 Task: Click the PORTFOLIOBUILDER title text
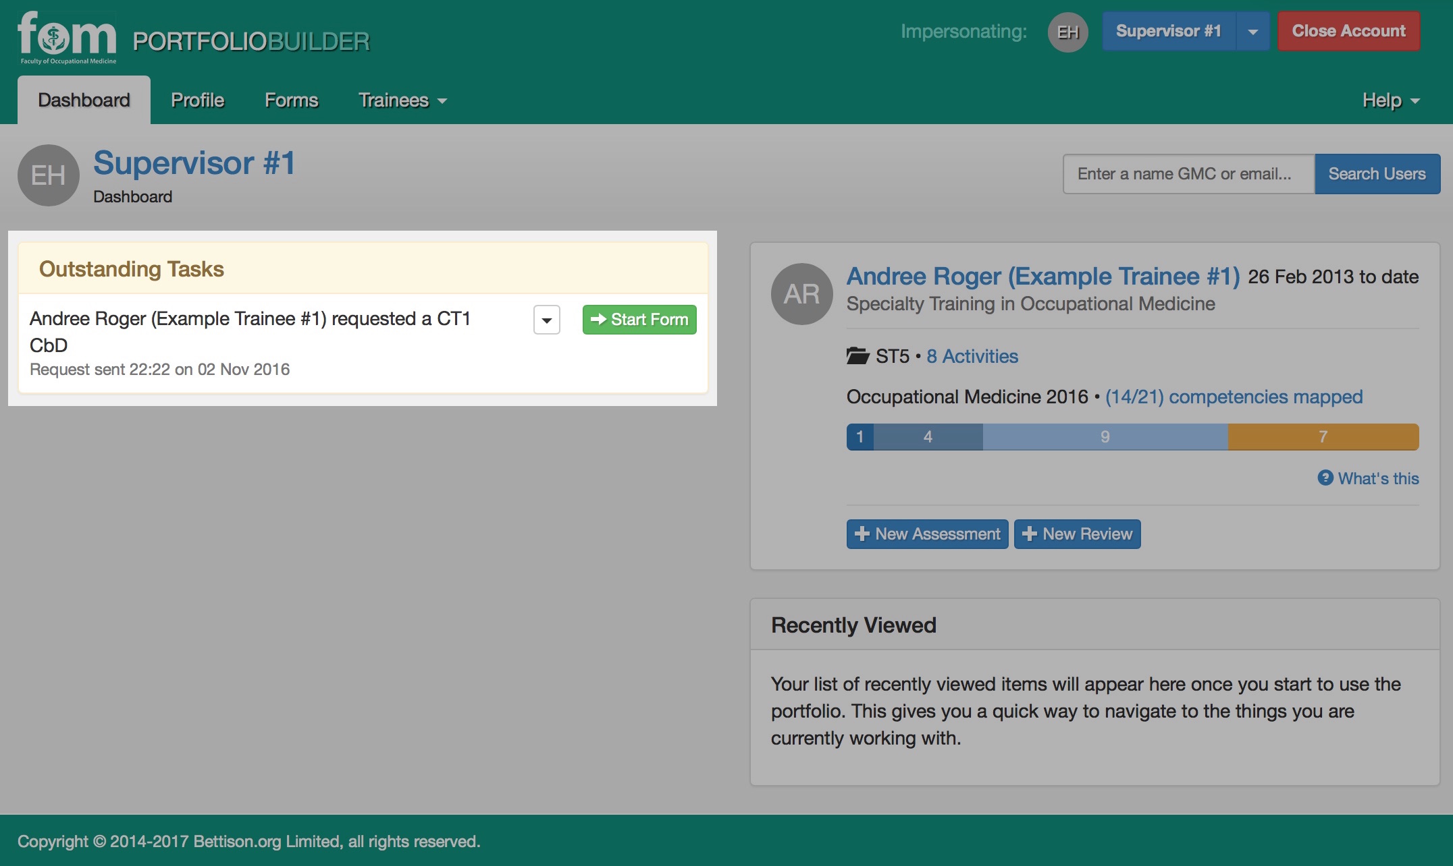point(251,42)
